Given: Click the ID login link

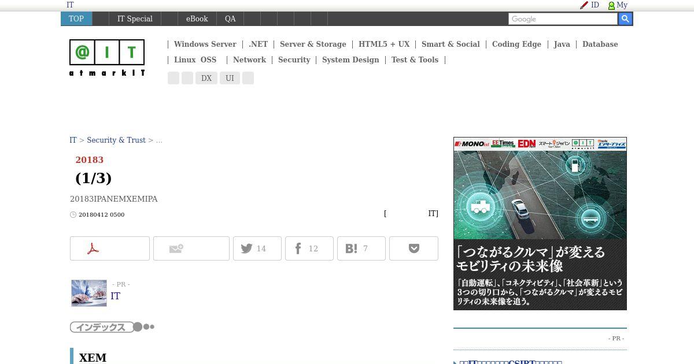Looking at the screenshot, I should click(x=595, y=5).
